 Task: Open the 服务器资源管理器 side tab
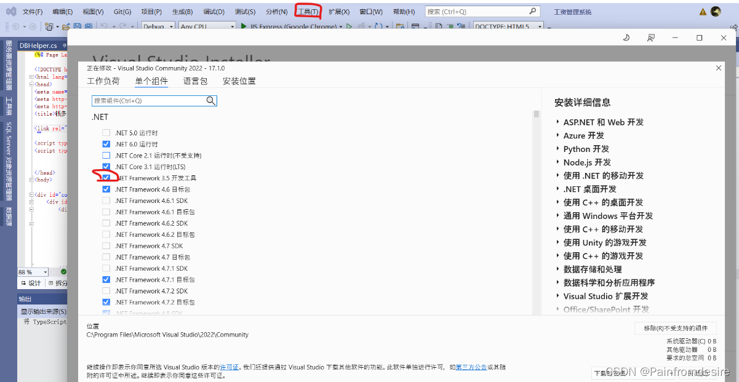click(x=9, y=64)
